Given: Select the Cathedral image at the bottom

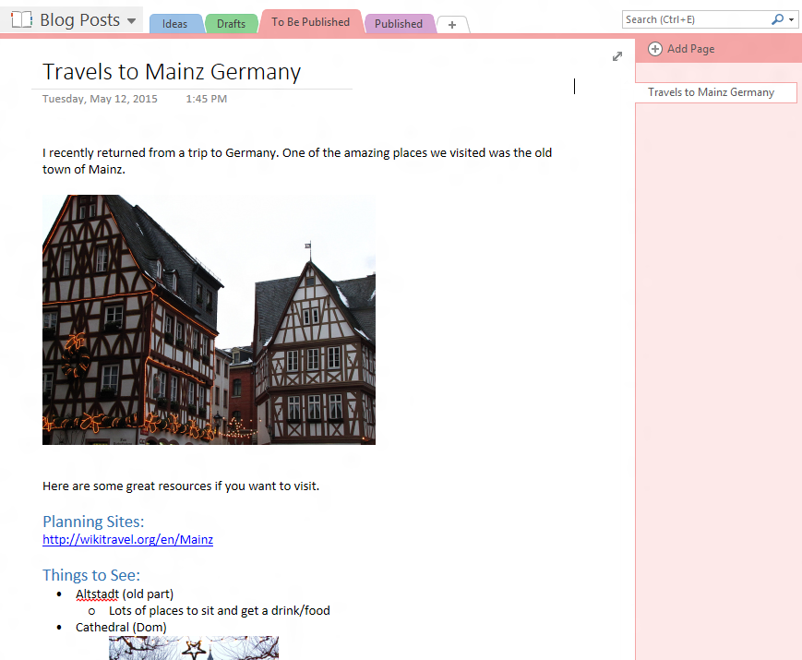Looking at the screenshot, I should [x=193, y=648].
